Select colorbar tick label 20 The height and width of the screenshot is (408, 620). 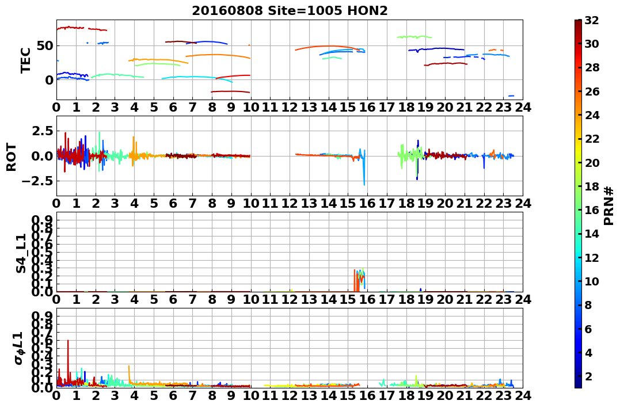(x=592, y=162)
